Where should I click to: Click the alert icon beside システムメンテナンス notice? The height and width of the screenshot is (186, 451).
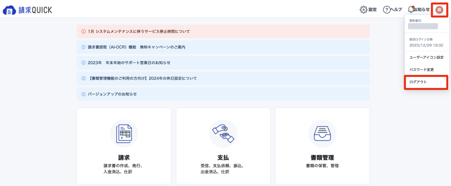83,32
